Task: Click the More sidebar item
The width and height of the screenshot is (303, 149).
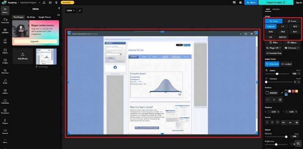Action: (5, 141)
